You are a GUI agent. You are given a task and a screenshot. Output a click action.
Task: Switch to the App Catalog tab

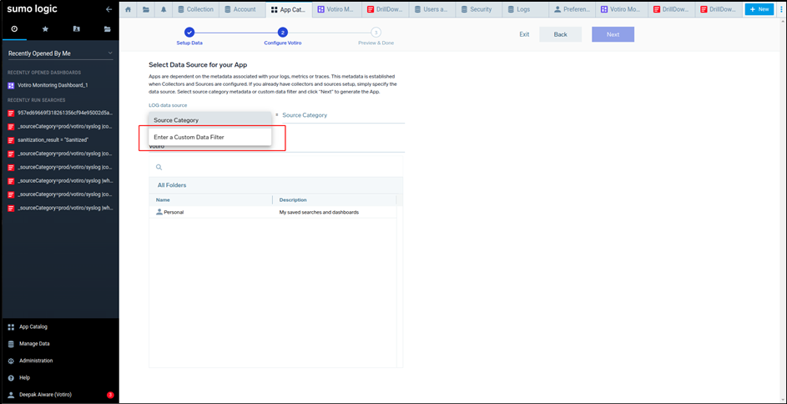pyautogui.click(x=289, y=9)
